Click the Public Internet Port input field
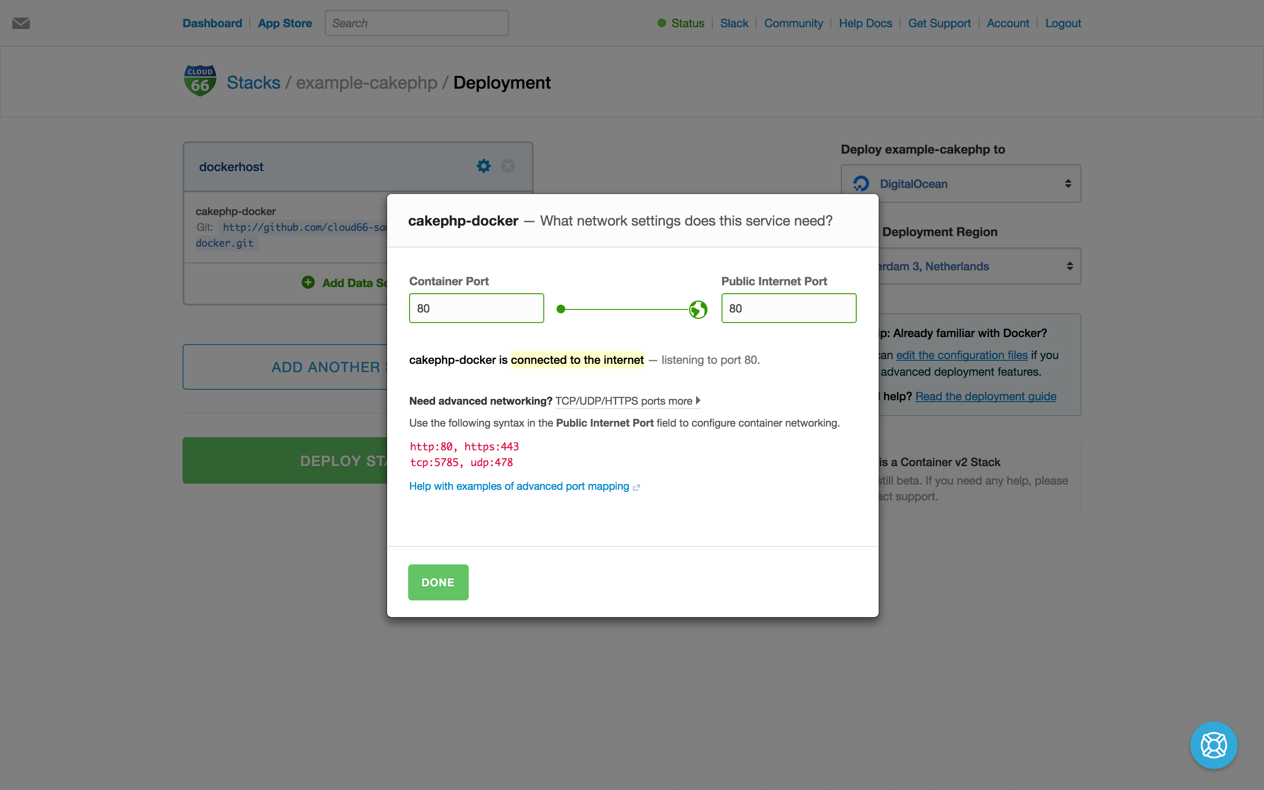The width and height of the screenshot is (1264, 790). 787,308
